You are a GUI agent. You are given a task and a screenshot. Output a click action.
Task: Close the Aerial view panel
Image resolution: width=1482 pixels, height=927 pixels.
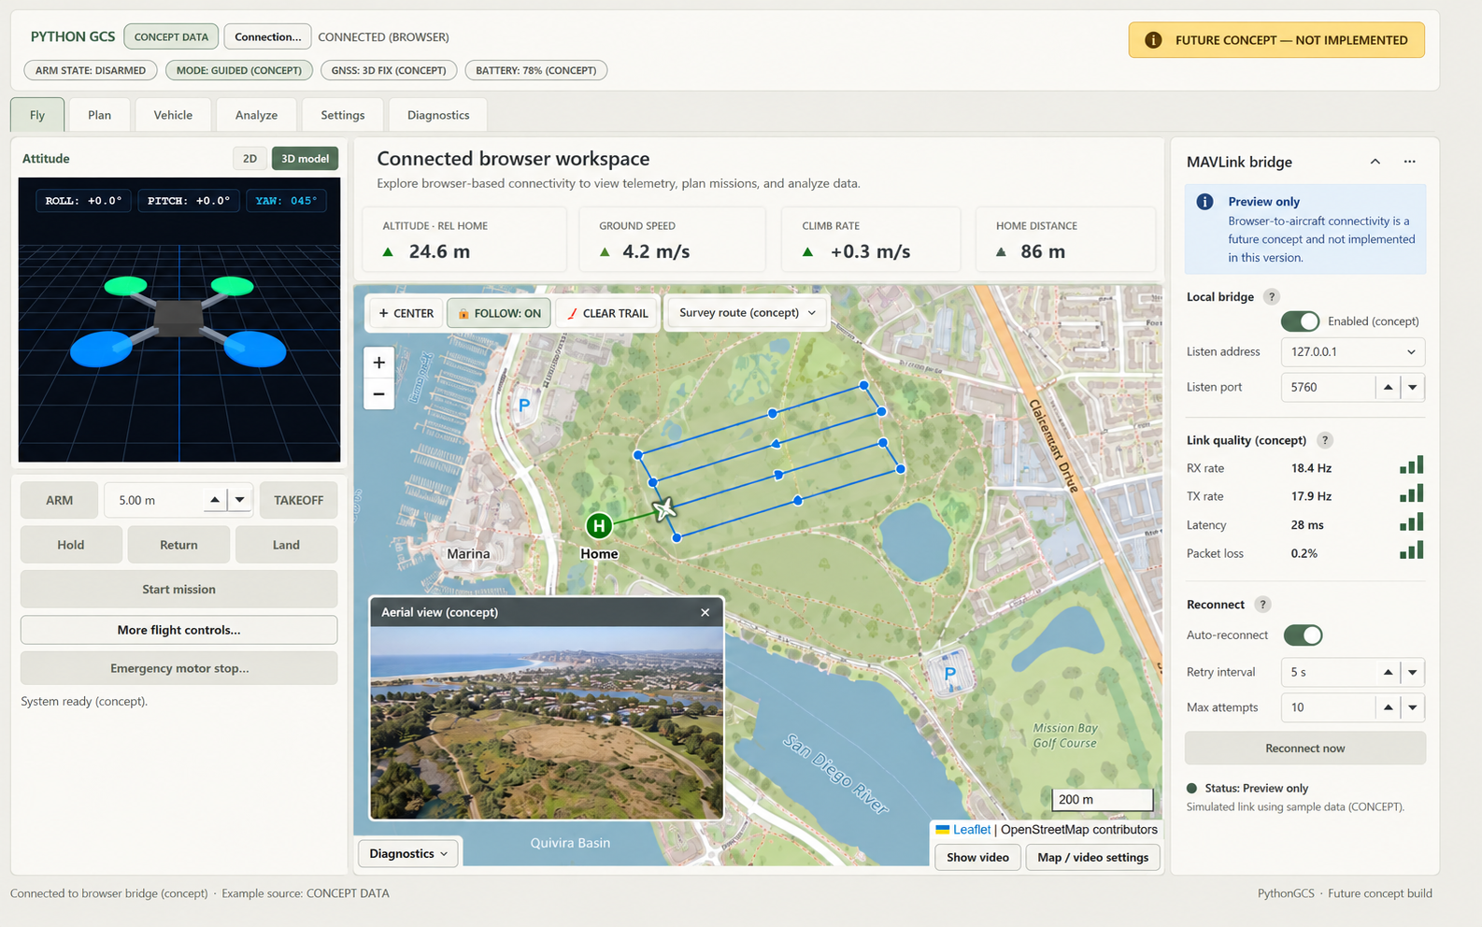coord(705,612)
